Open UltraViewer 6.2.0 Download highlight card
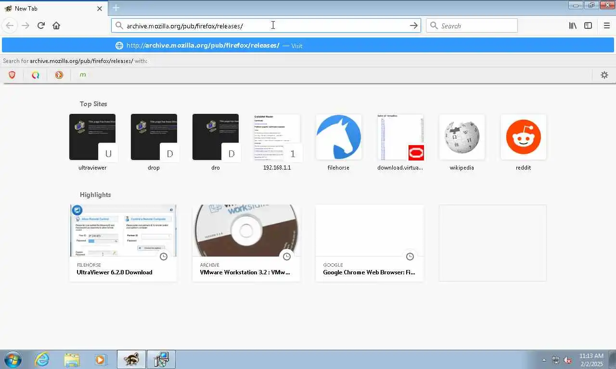Viewport: 616px width, 369px height. [123, 243]
